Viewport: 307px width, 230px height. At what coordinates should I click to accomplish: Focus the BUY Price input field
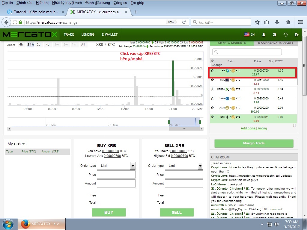(x=116, y=175)
